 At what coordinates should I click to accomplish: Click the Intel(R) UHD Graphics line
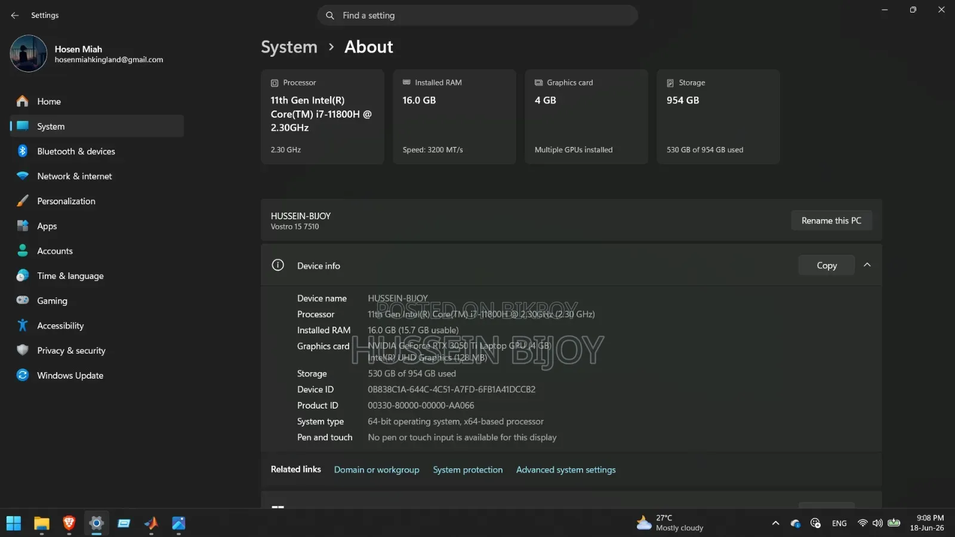[x=427, y=358]
